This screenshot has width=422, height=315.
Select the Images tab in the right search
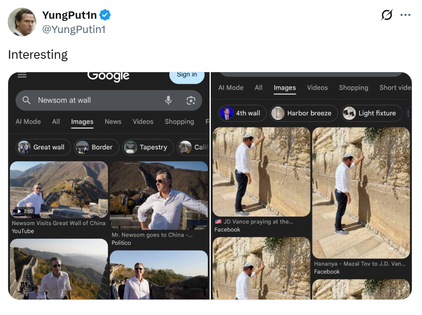(x=285, y=88)
